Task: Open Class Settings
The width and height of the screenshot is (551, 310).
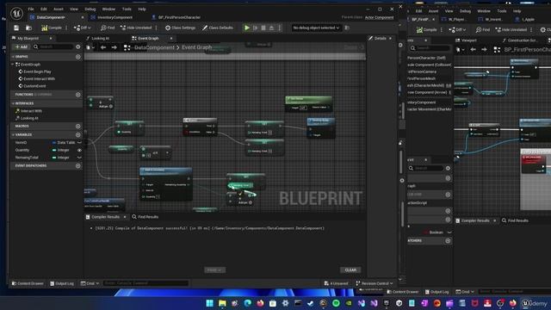Action: (180, 28)
